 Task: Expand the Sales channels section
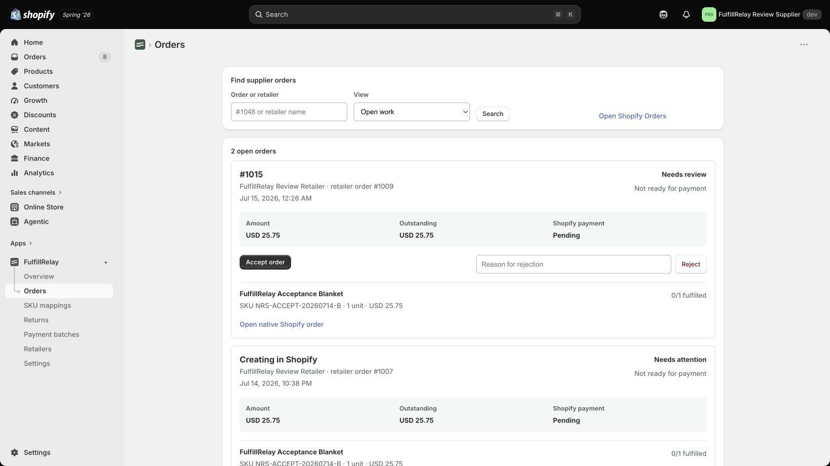36,193
